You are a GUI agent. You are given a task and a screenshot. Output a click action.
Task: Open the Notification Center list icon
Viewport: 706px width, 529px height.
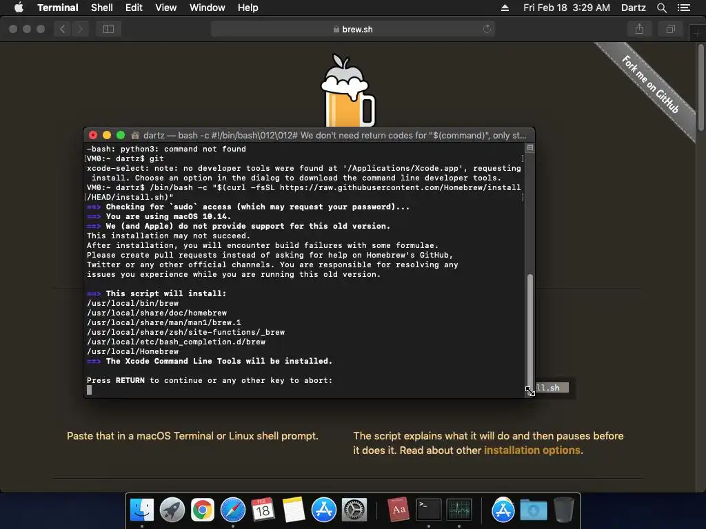683,8
